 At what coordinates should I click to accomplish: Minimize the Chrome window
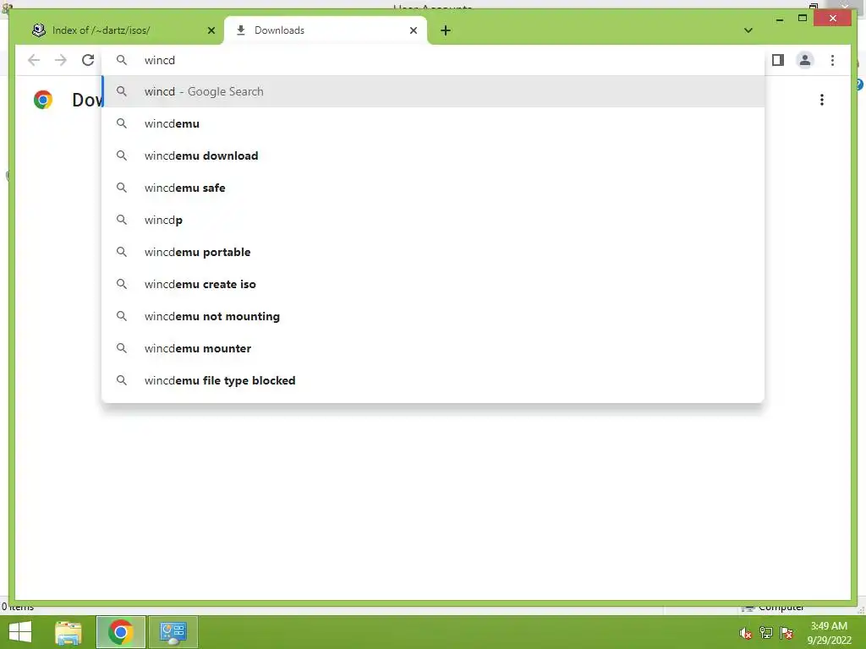779,19
